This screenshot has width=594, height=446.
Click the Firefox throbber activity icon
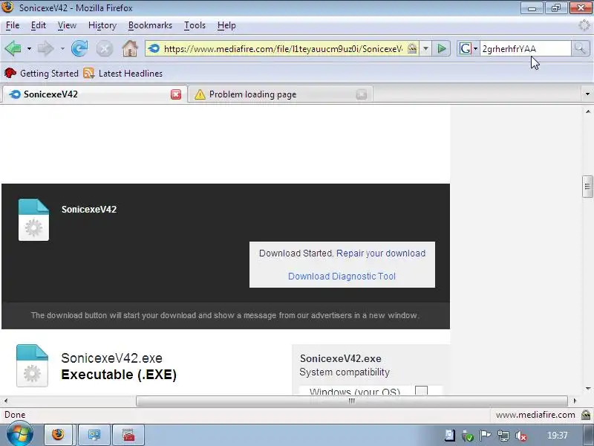pos(584,25)
